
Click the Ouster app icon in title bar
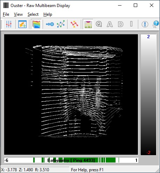point(6,5)
